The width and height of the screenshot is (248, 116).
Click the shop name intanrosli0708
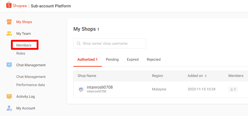[100, 87]
